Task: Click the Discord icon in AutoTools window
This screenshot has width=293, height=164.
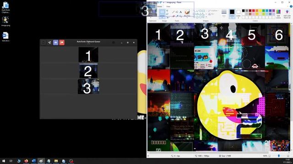Action: pyautogui.click(x=56, y=42)
